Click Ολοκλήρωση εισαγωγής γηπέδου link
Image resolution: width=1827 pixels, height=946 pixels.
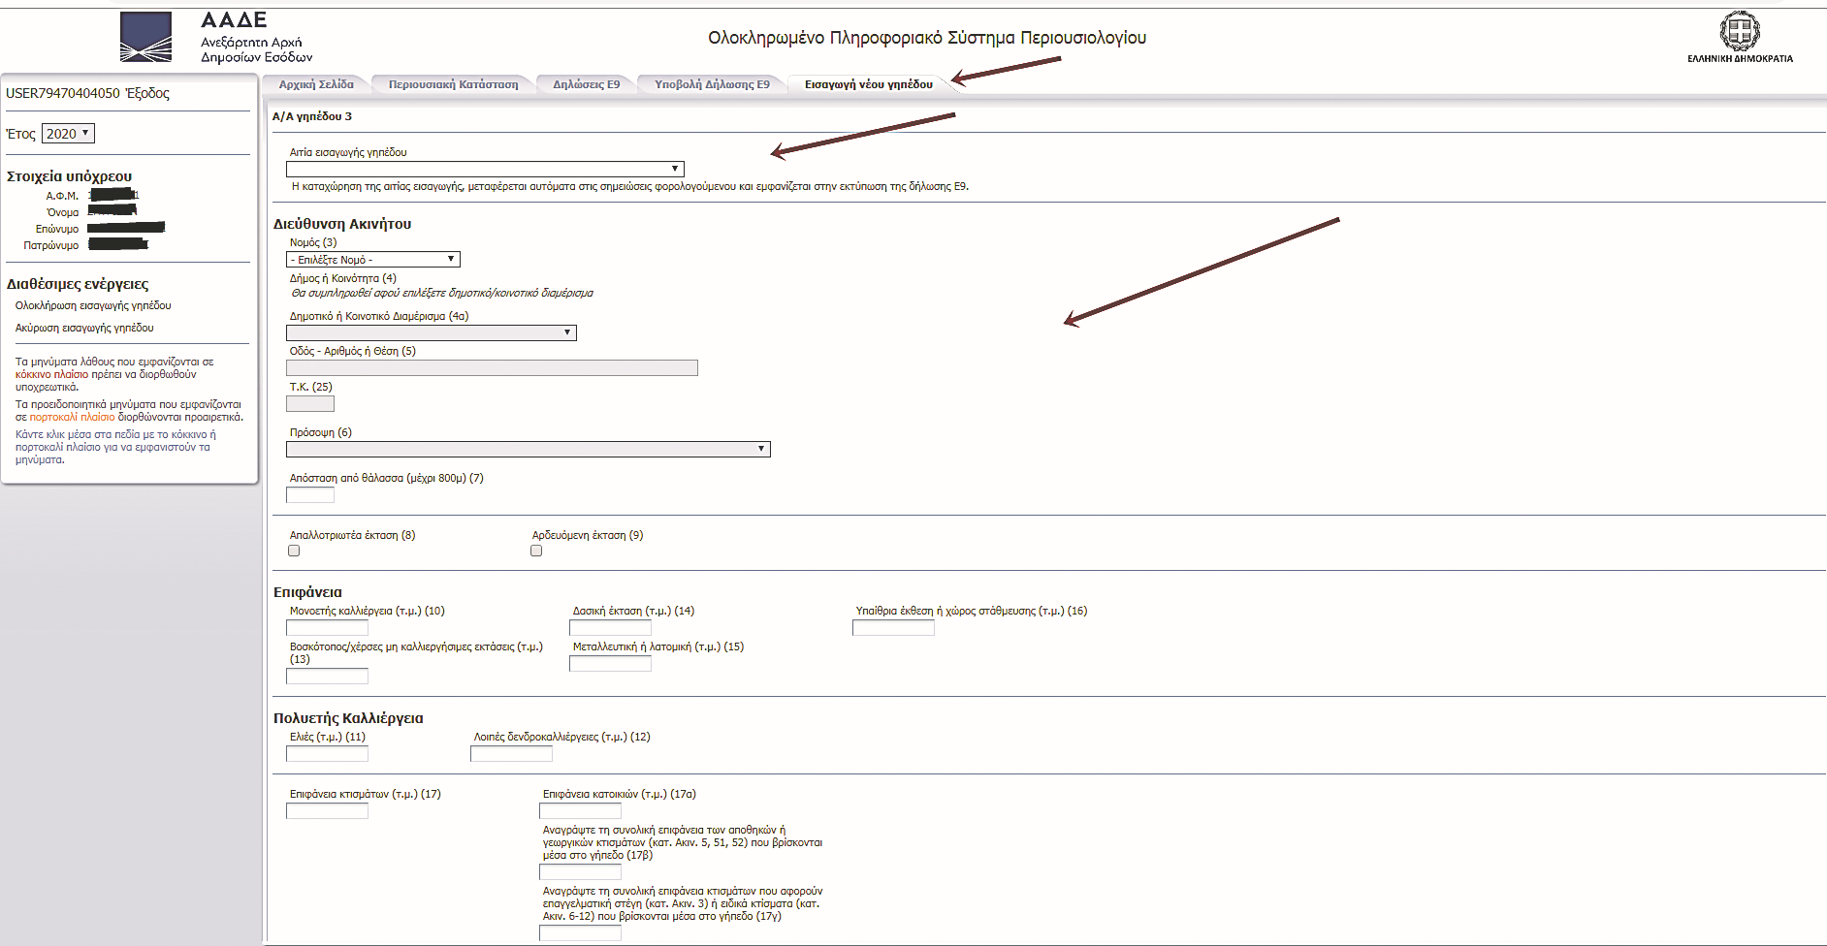click(x=93, y=305)
